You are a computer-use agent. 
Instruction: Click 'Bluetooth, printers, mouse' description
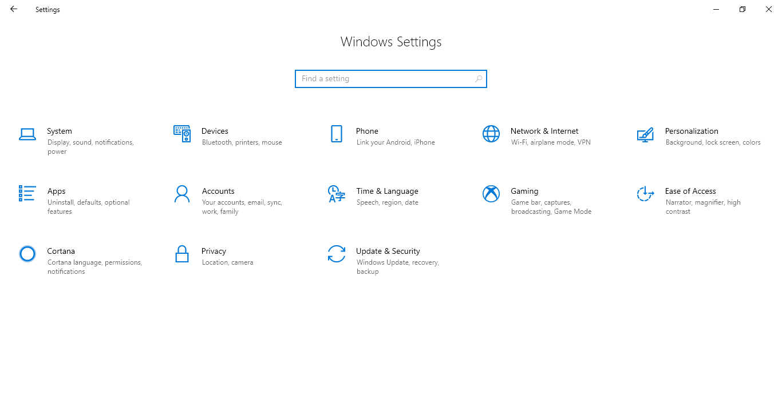click(242, 142)
